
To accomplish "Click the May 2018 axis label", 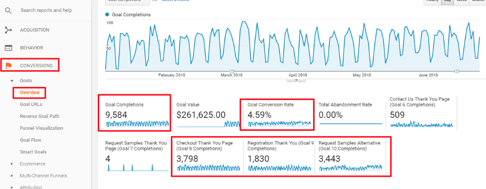I will pos(362,75).
